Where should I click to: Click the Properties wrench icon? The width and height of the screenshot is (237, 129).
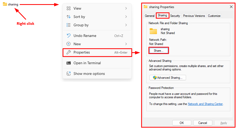(68, 52)
